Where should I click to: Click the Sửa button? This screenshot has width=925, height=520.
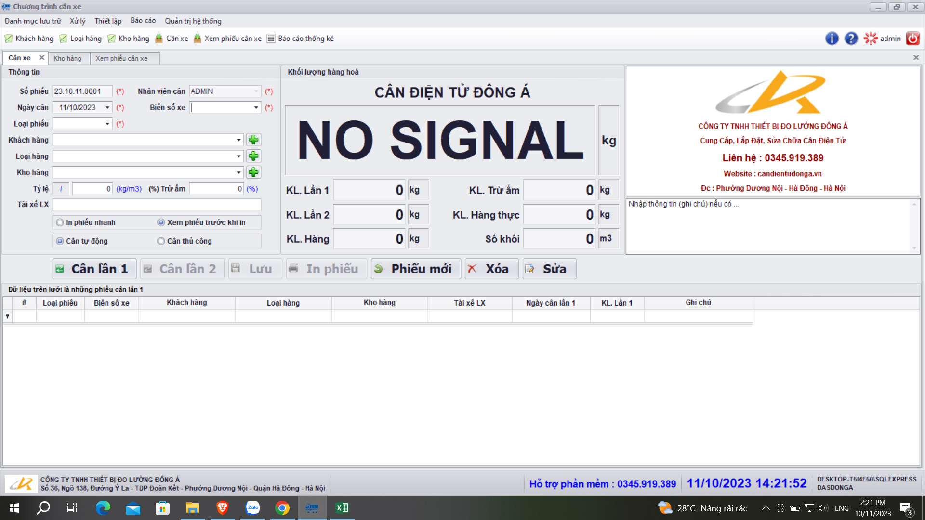(x=549, y=269)
